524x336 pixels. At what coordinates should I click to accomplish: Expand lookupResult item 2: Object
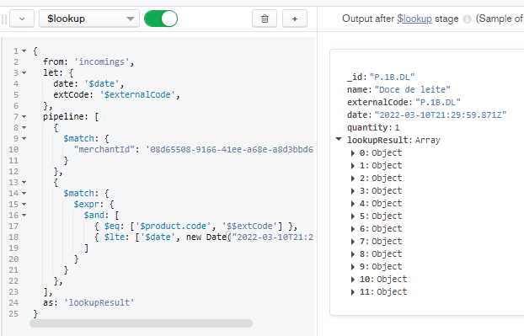coord(353,179)
